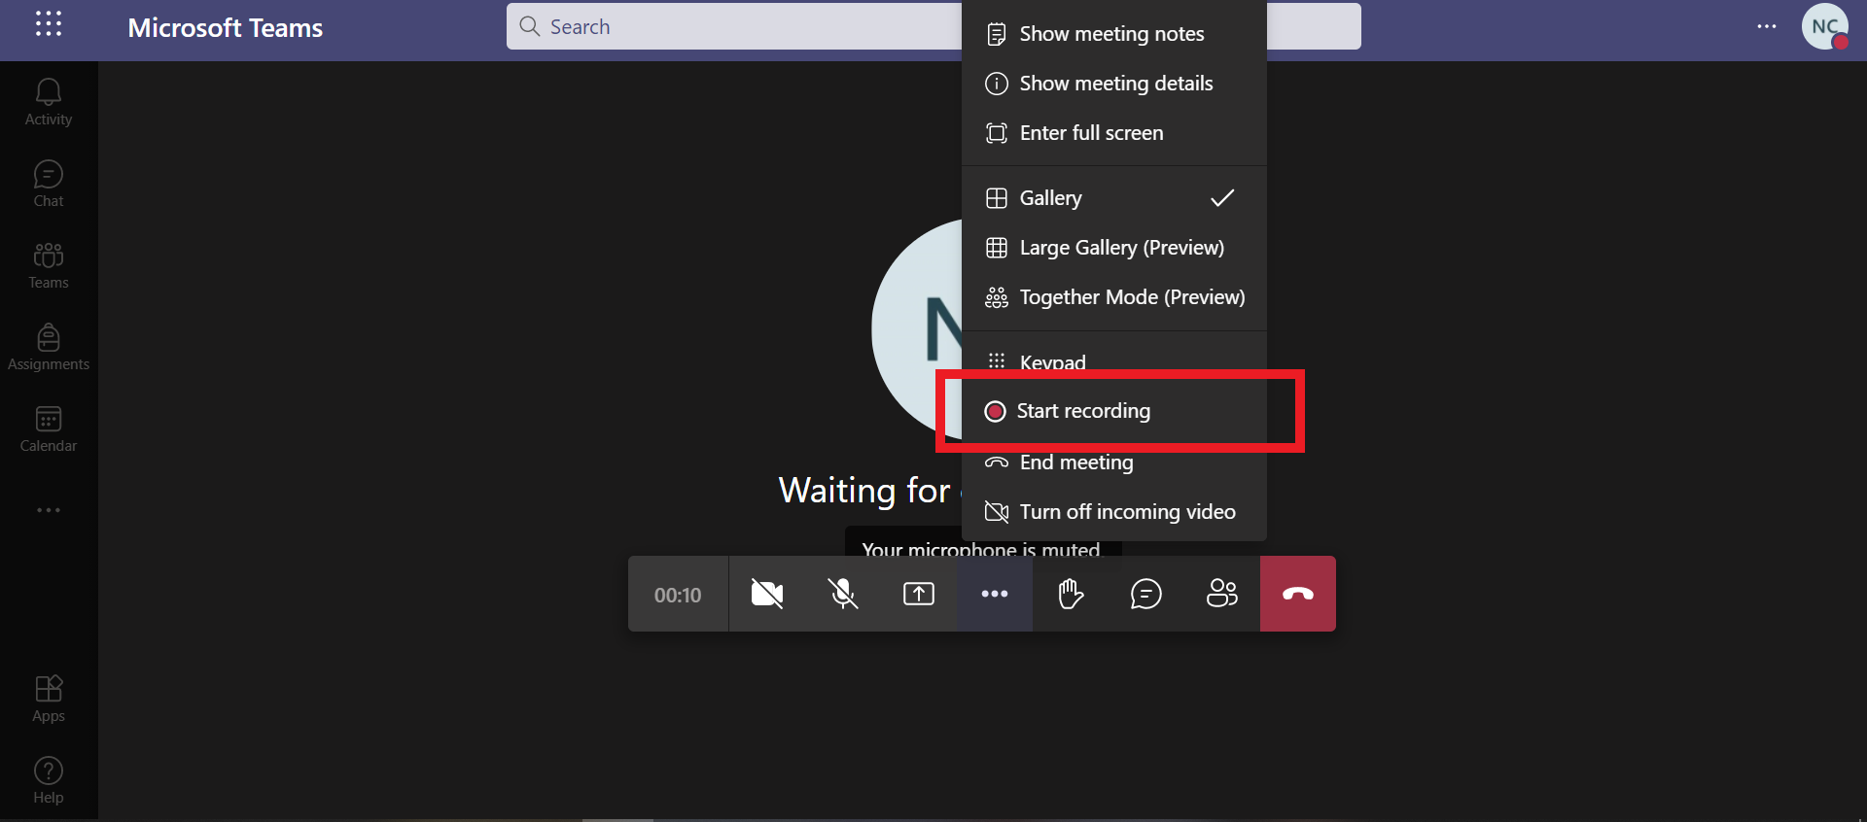Open Chat in the left sidebar
Viewport: 1867px width, 822px height.
49,184
